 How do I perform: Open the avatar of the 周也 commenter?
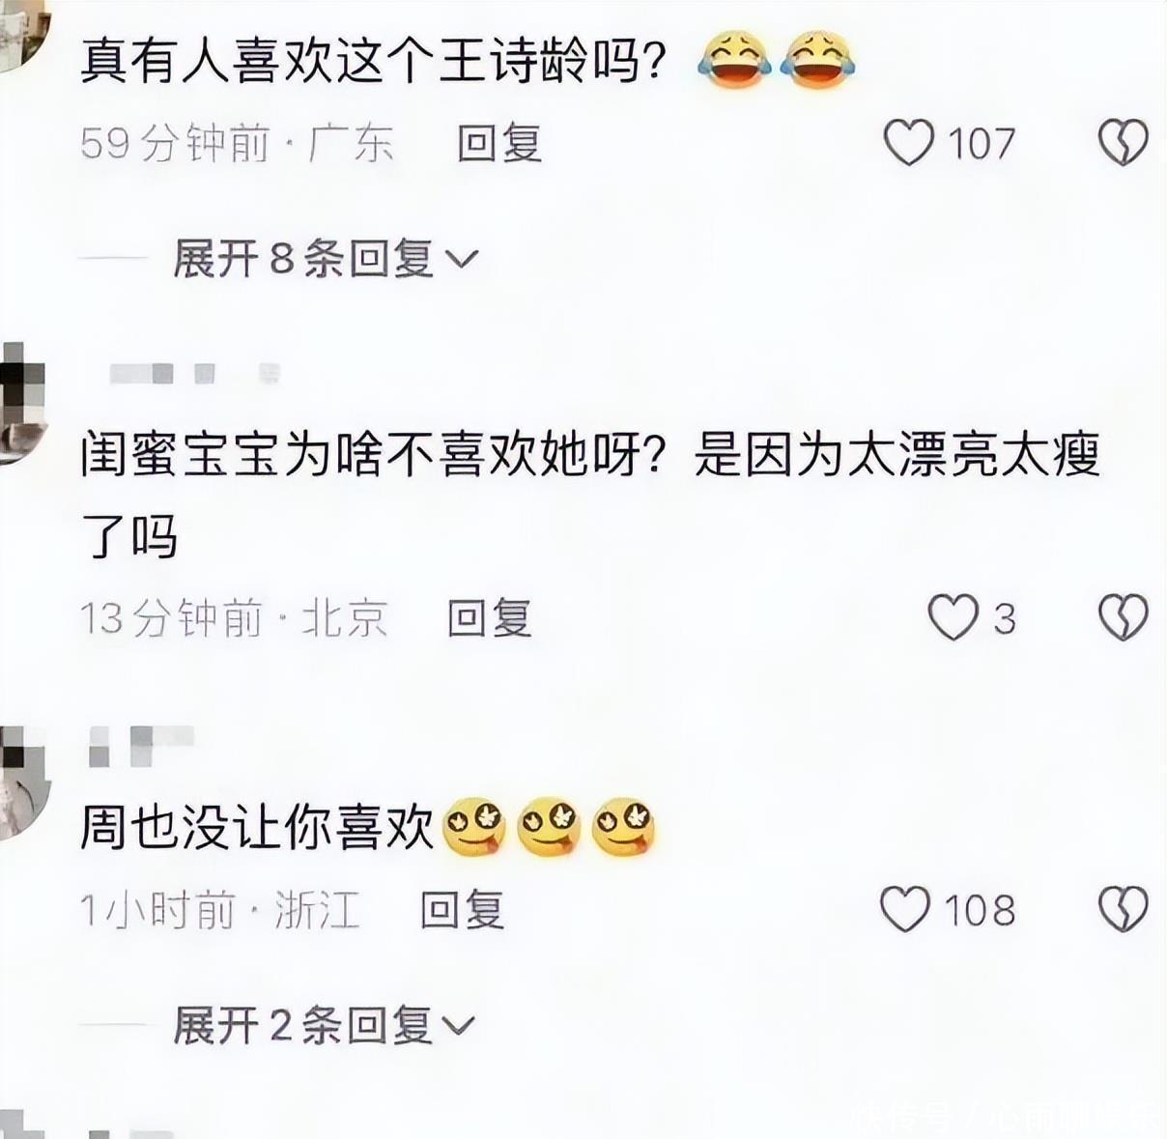[21, 783]
